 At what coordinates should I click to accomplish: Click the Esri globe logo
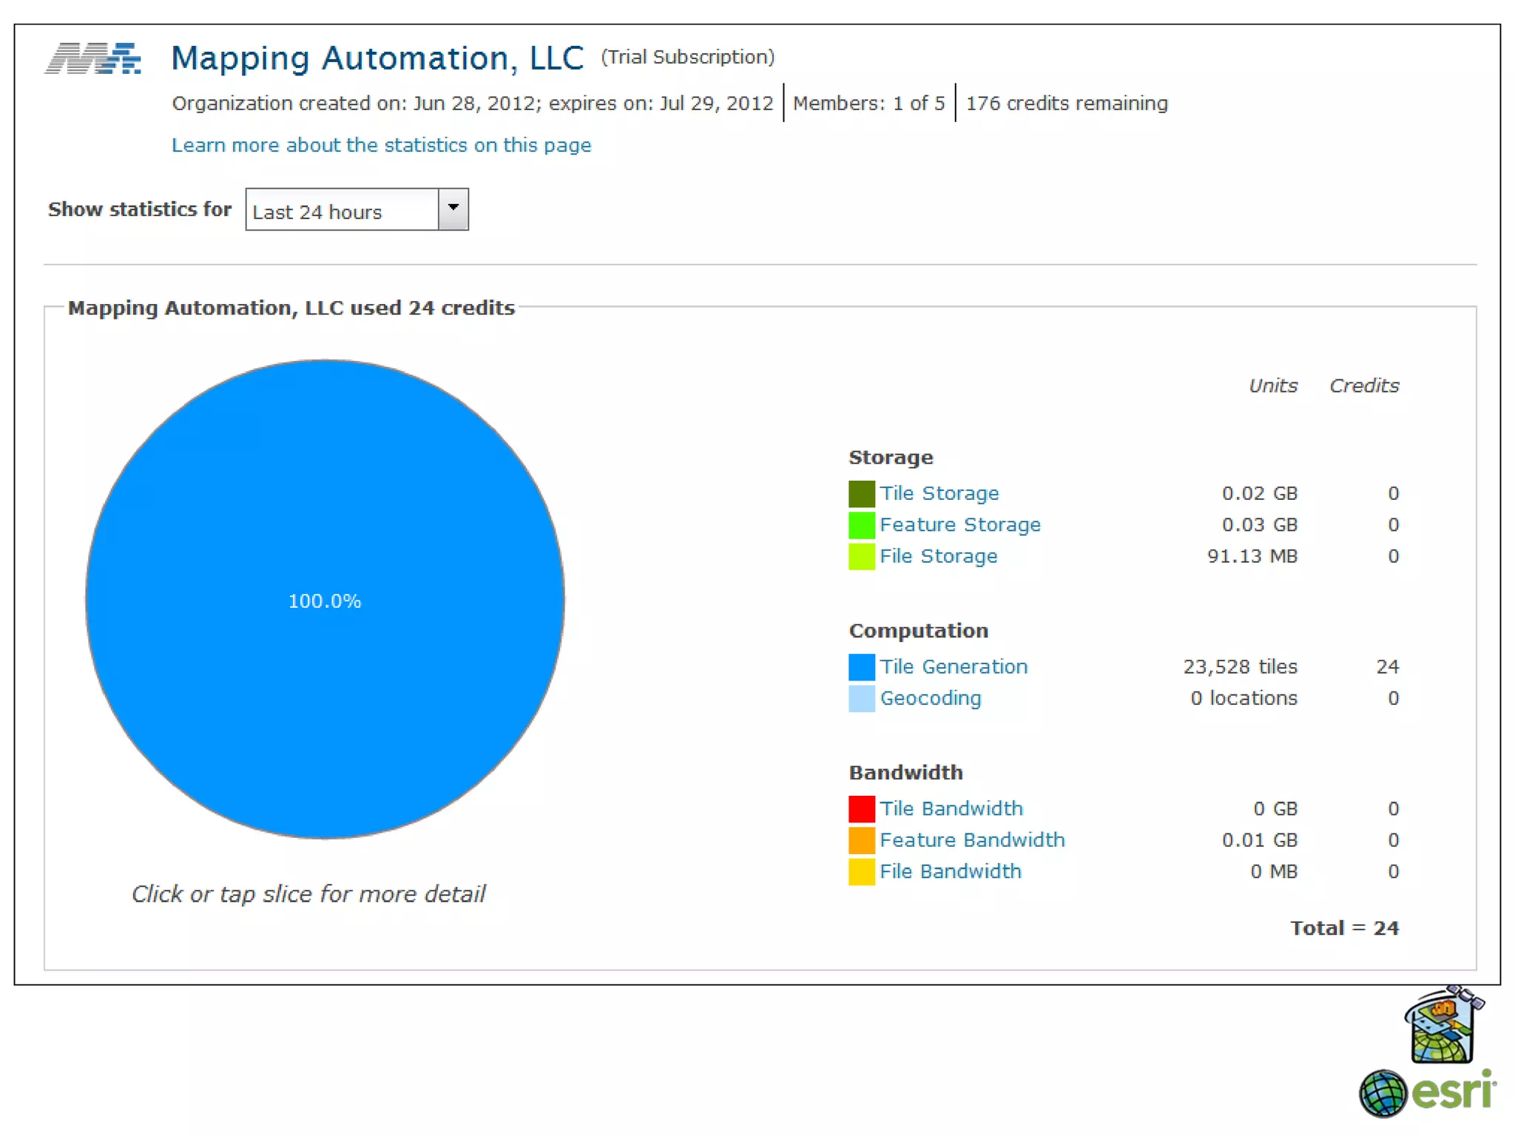point(1382,1092)
